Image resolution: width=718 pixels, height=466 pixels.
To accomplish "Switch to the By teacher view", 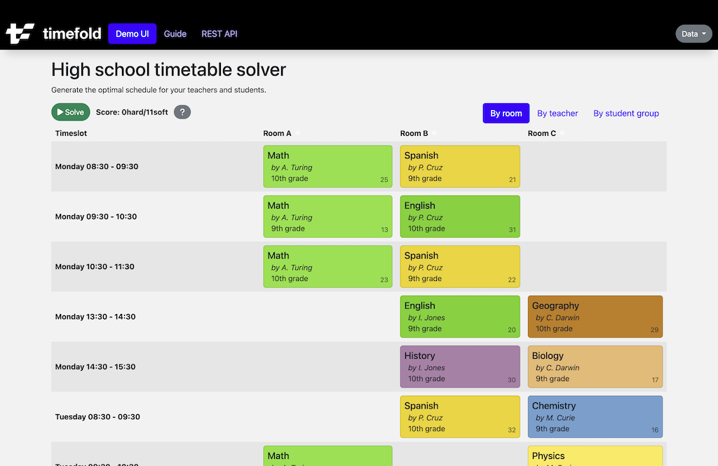I will pyautogui.click(x=557, y=113).
